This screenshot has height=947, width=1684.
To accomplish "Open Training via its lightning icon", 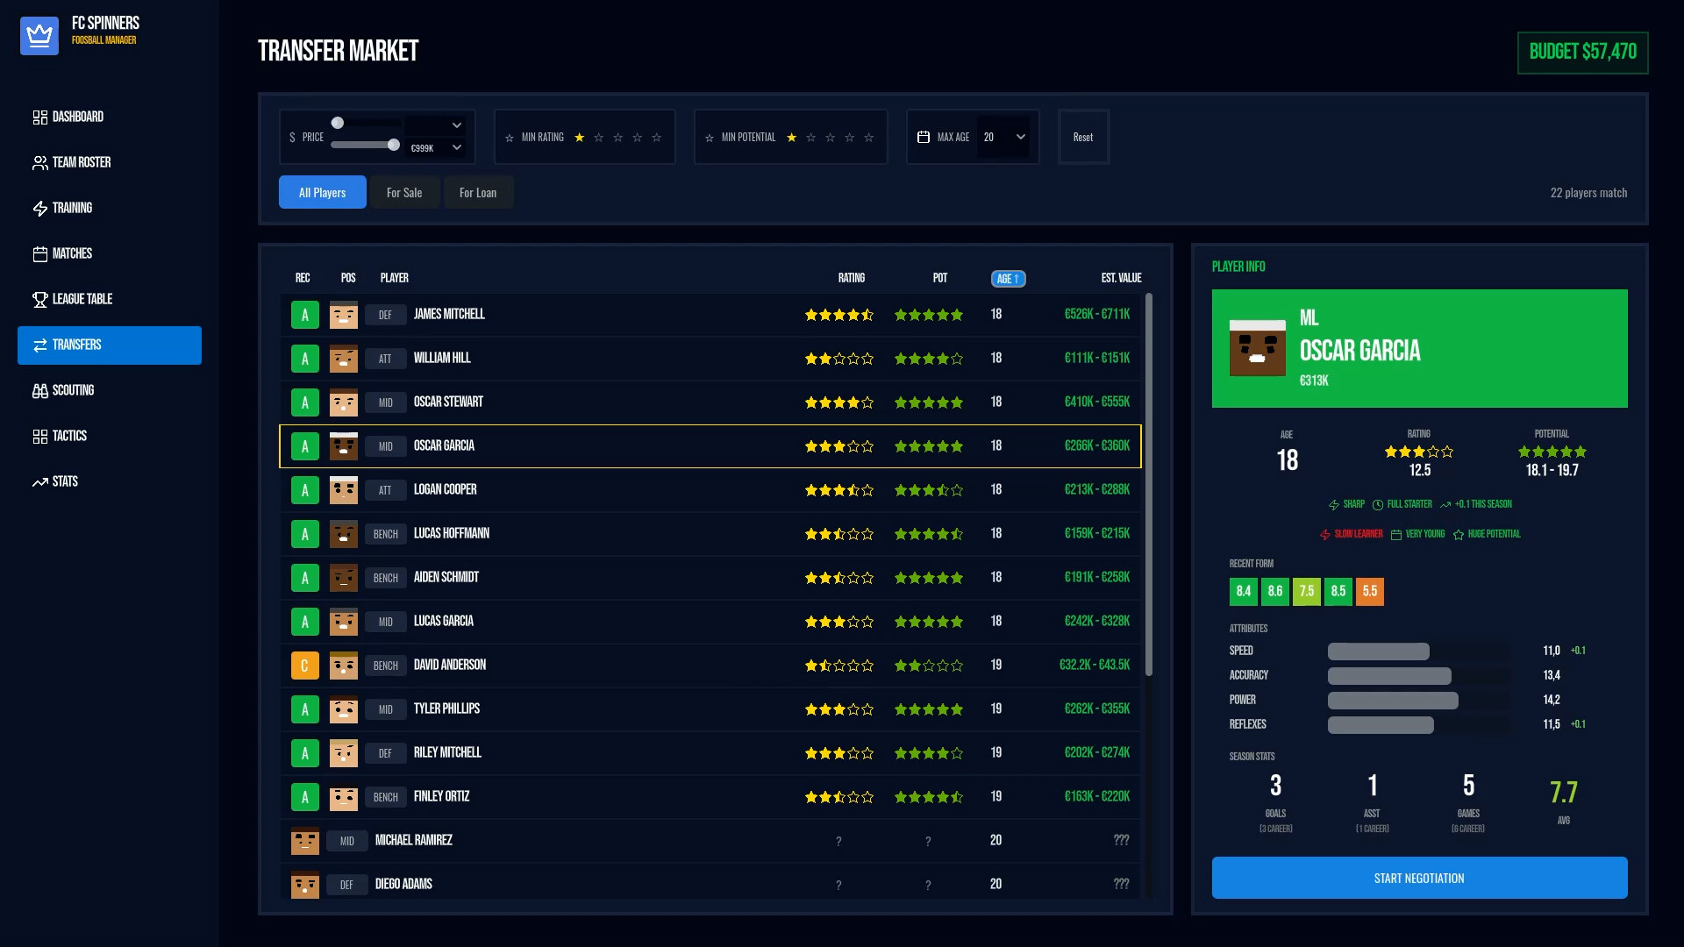I will coord(40,208).
